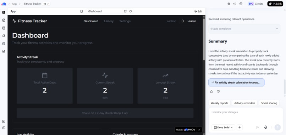Click the thumbs down feedback icon
Image resolution: width=286 pixels, height=135 pixels.
[218, 91]
